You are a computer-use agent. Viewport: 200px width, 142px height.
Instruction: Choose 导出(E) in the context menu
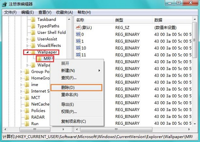77,105
